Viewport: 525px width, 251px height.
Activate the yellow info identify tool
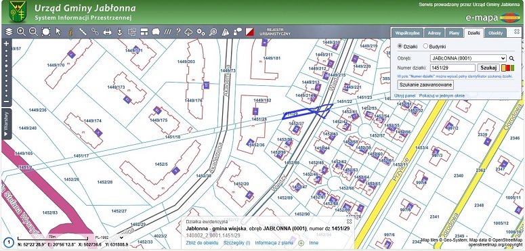point(70,32)
